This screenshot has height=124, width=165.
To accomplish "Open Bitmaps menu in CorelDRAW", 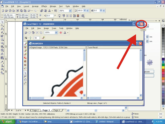I will click(x=53, y=6).
